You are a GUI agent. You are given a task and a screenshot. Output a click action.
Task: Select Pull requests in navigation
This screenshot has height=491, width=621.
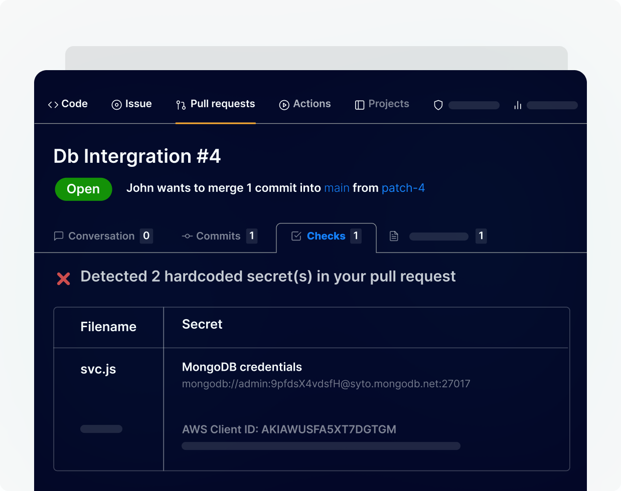223,104
